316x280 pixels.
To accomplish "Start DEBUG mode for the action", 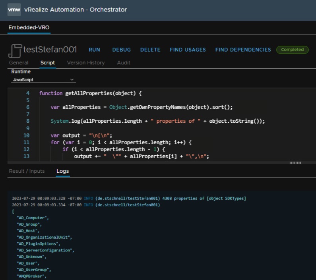I will click(122, 50).
